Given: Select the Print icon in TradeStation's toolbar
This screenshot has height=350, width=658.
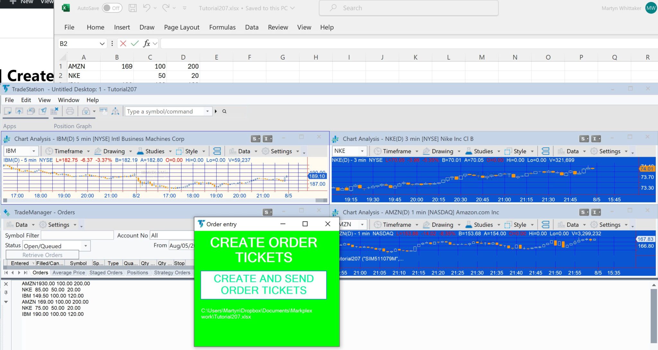Looking at the screenshot, I should (x=70, y=111).
